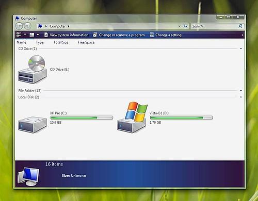Click the 1.79 GB free space text
Image resolution: width=258 pixels, height=201 pixels.
155,122
